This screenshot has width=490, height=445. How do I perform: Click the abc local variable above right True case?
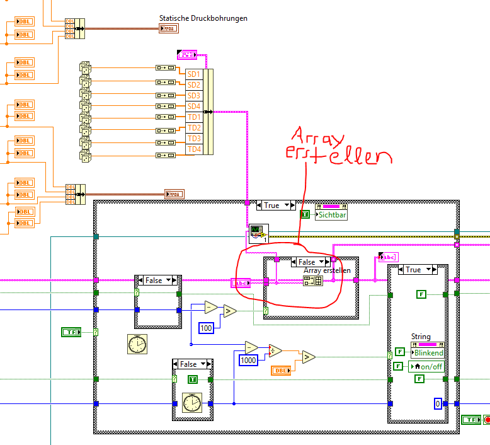tap(389, 257)
